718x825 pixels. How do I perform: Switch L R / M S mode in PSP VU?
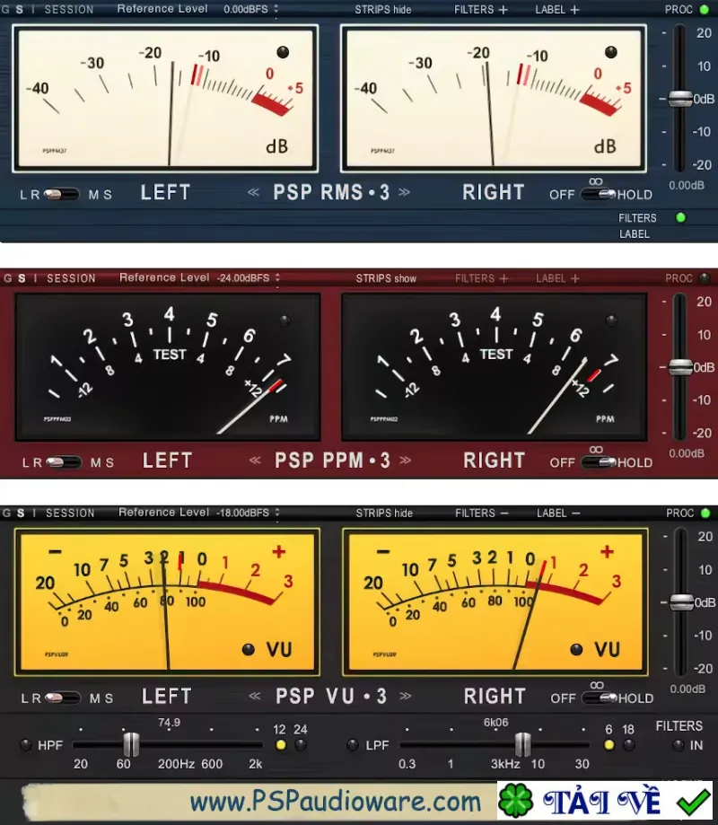tap(62, 698)
